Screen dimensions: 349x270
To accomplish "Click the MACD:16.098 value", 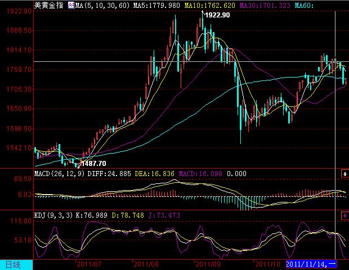I will coord(200,173).
